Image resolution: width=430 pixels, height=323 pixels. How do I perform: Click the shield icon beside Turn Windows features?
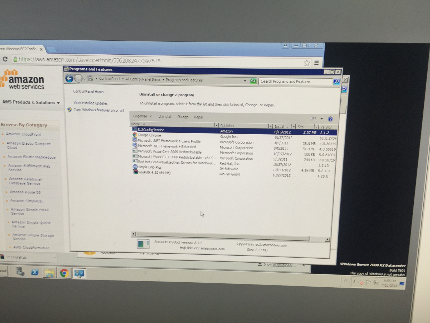70,110
